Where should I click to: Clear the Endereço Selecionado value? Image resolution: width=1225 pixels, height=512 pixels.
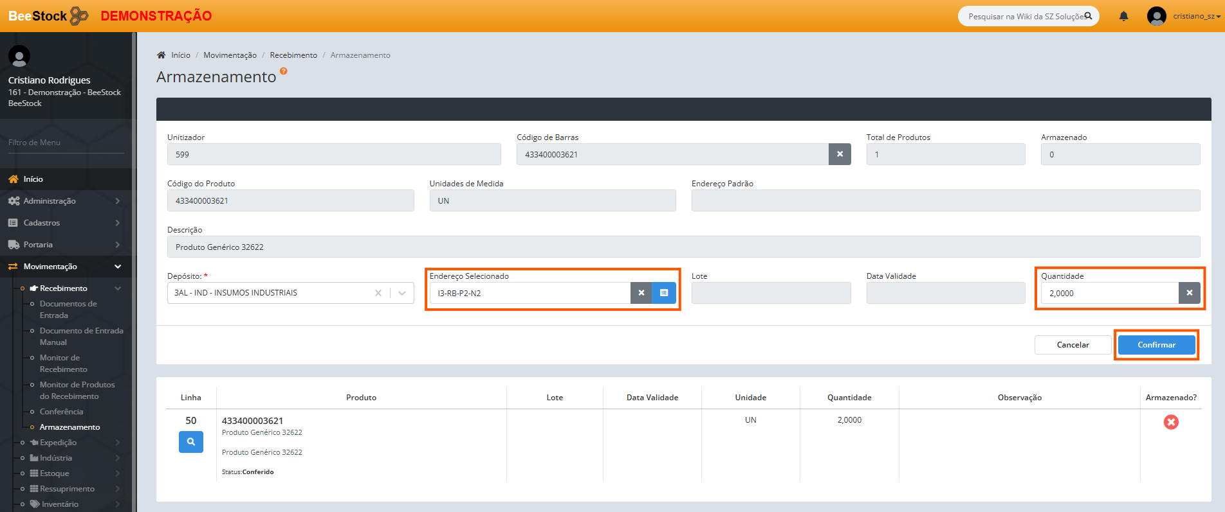(641, 293)
